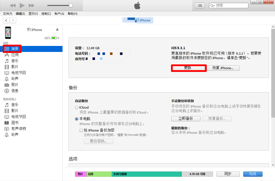The image size is (275, 181).
Task: Open the list view icon button
Action: pyautogui.click(x=200, y=5)
